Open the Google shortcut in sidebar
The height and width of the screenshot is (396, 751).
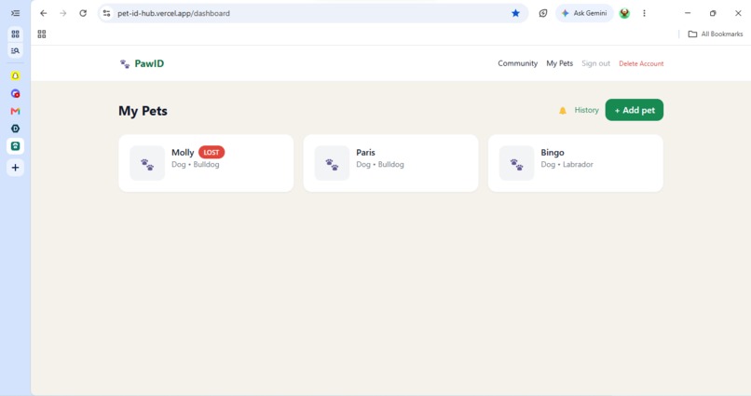click(15, 94)
